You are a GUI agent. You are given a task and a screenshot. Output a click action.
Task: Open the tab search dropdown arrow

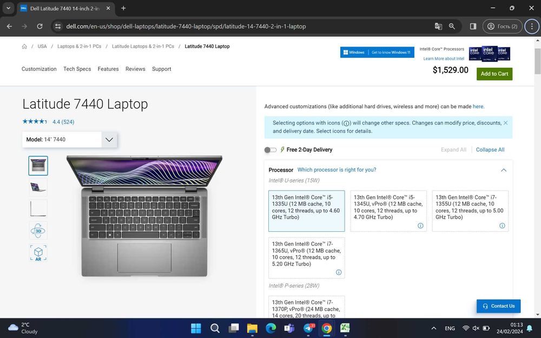8,8
